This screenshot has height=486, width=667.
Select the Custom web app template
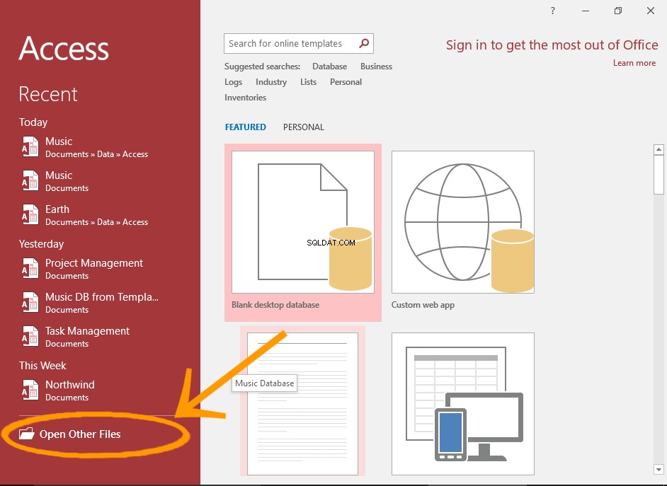(x=463, y=231)
